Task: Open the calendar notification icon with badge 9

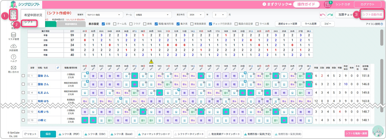Action: pos(328,4)
